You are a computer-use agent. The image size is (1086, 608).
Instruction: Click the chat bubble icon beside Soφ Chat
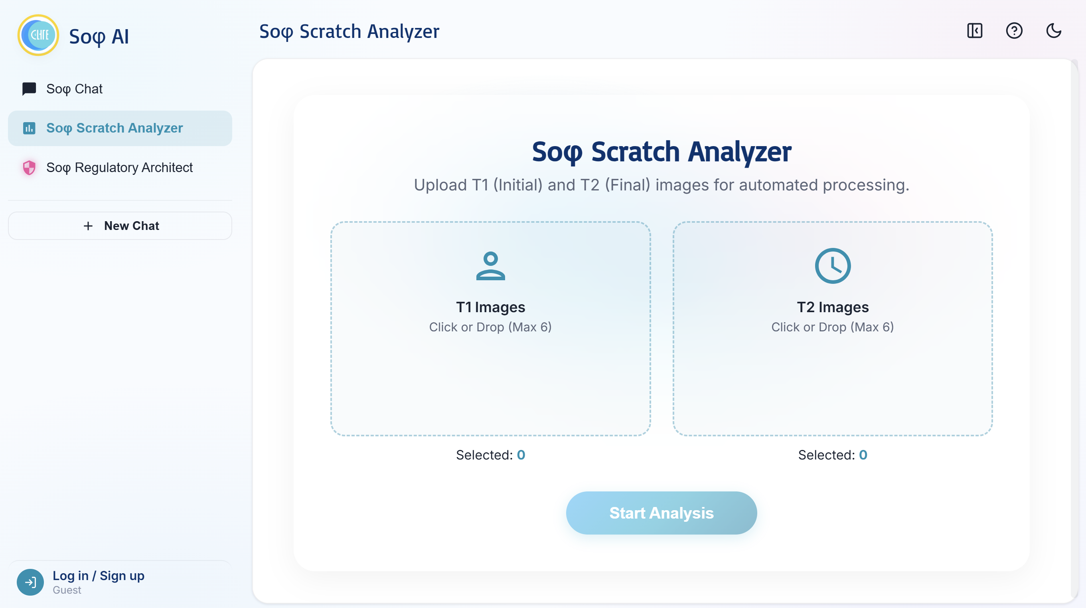29,89
